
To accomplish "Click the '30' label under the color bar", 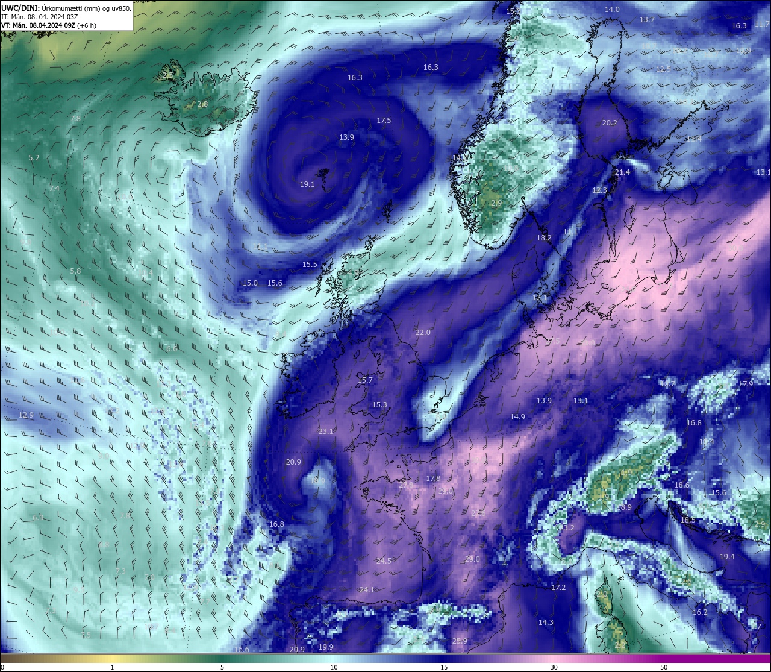I will tap(554, 667).
